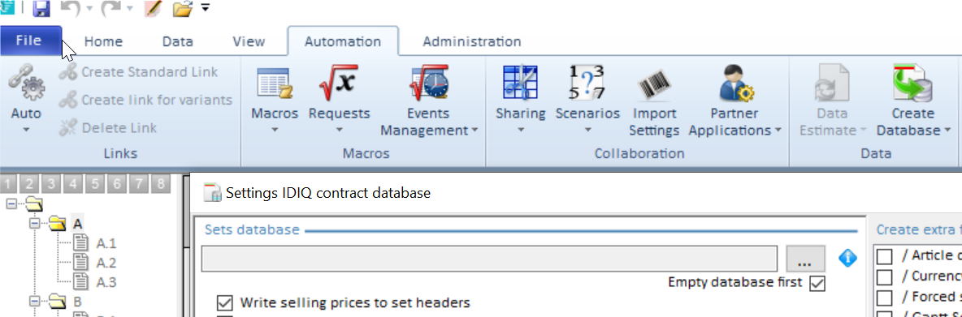962x317 pixels.
Task: Collapse folder A in the tree
Action: coord(35,224)
